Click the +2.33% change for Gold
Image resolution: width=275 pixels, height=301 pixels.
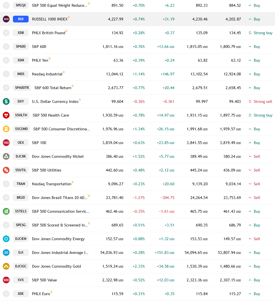[x=139, y=266]
